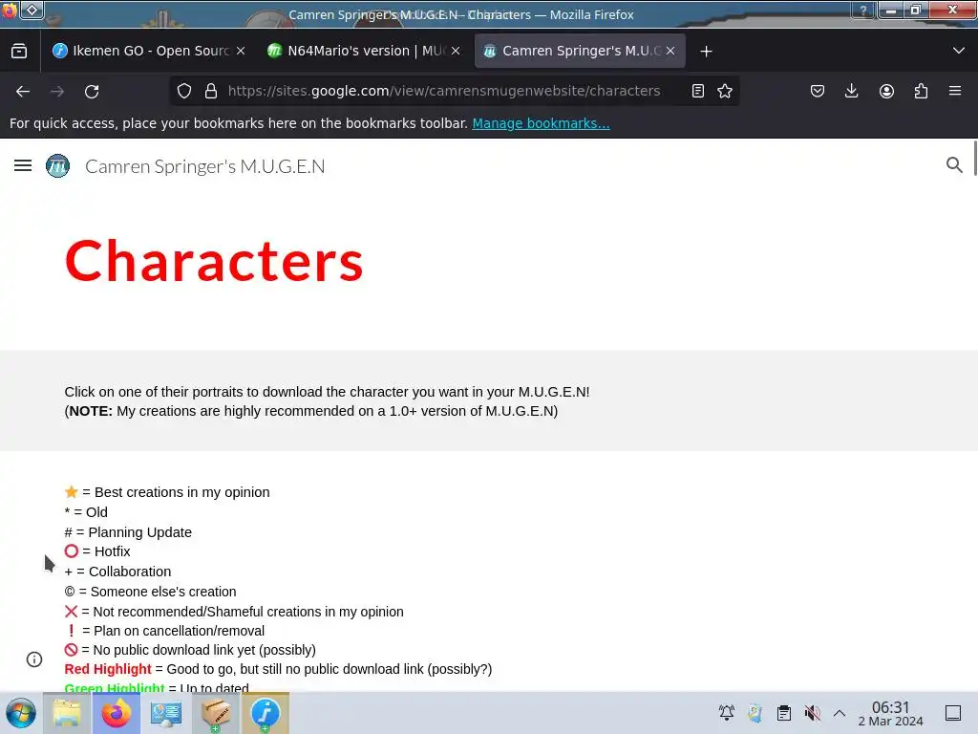The height and width of the screenshot is (734, 978).
Task: Switch to N64Mario's version tab
Action: coord(363,51)
